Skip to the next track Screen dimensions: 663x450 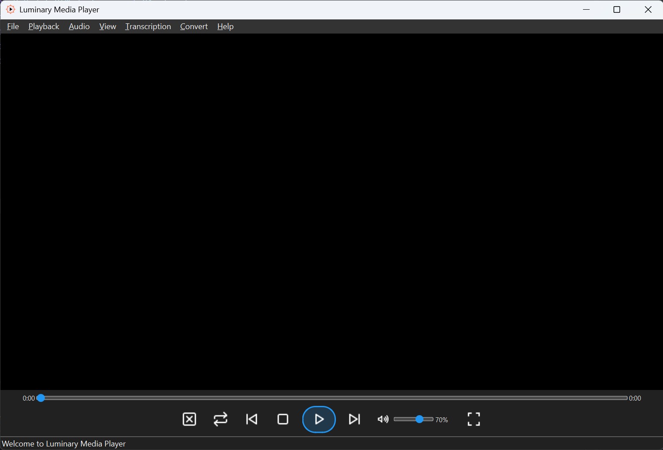(x=354, y=419)
